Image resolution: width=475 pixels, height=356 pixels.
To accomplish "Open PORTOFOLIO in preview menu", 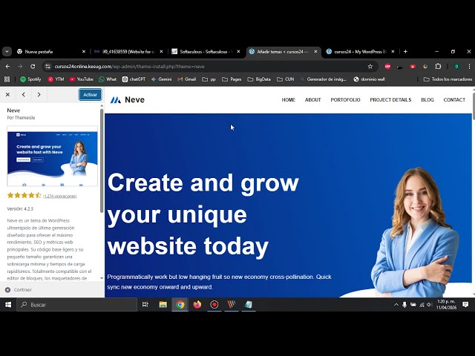I will [x=345, y=100].
